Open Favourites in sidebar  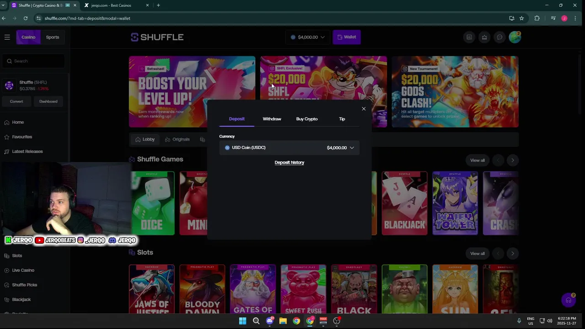[x=22, y=137]
